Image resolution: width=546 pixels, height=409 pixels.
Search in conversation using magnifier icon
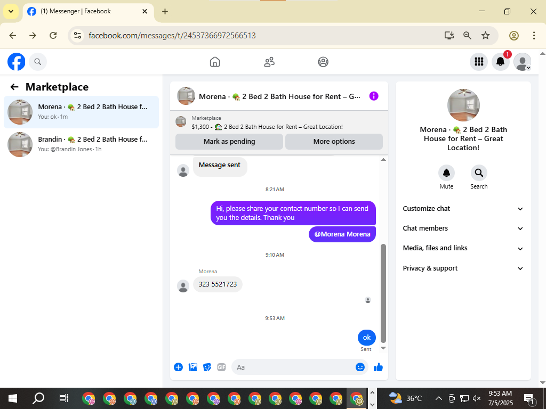[479, 173]
